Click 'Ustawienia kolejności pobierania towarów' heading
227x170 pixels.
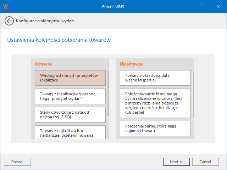coord(59,40)
